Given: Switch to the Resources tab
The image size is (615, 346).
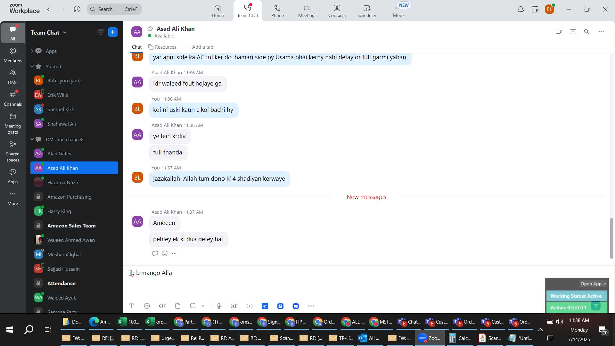Looking at the screenshot, I should pos(162,47).
